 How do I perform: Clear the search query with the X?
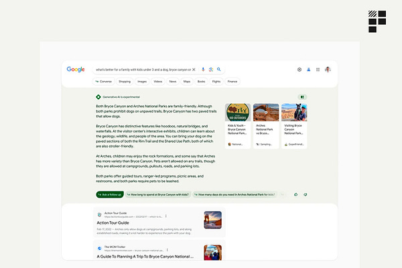coord(194,70)
